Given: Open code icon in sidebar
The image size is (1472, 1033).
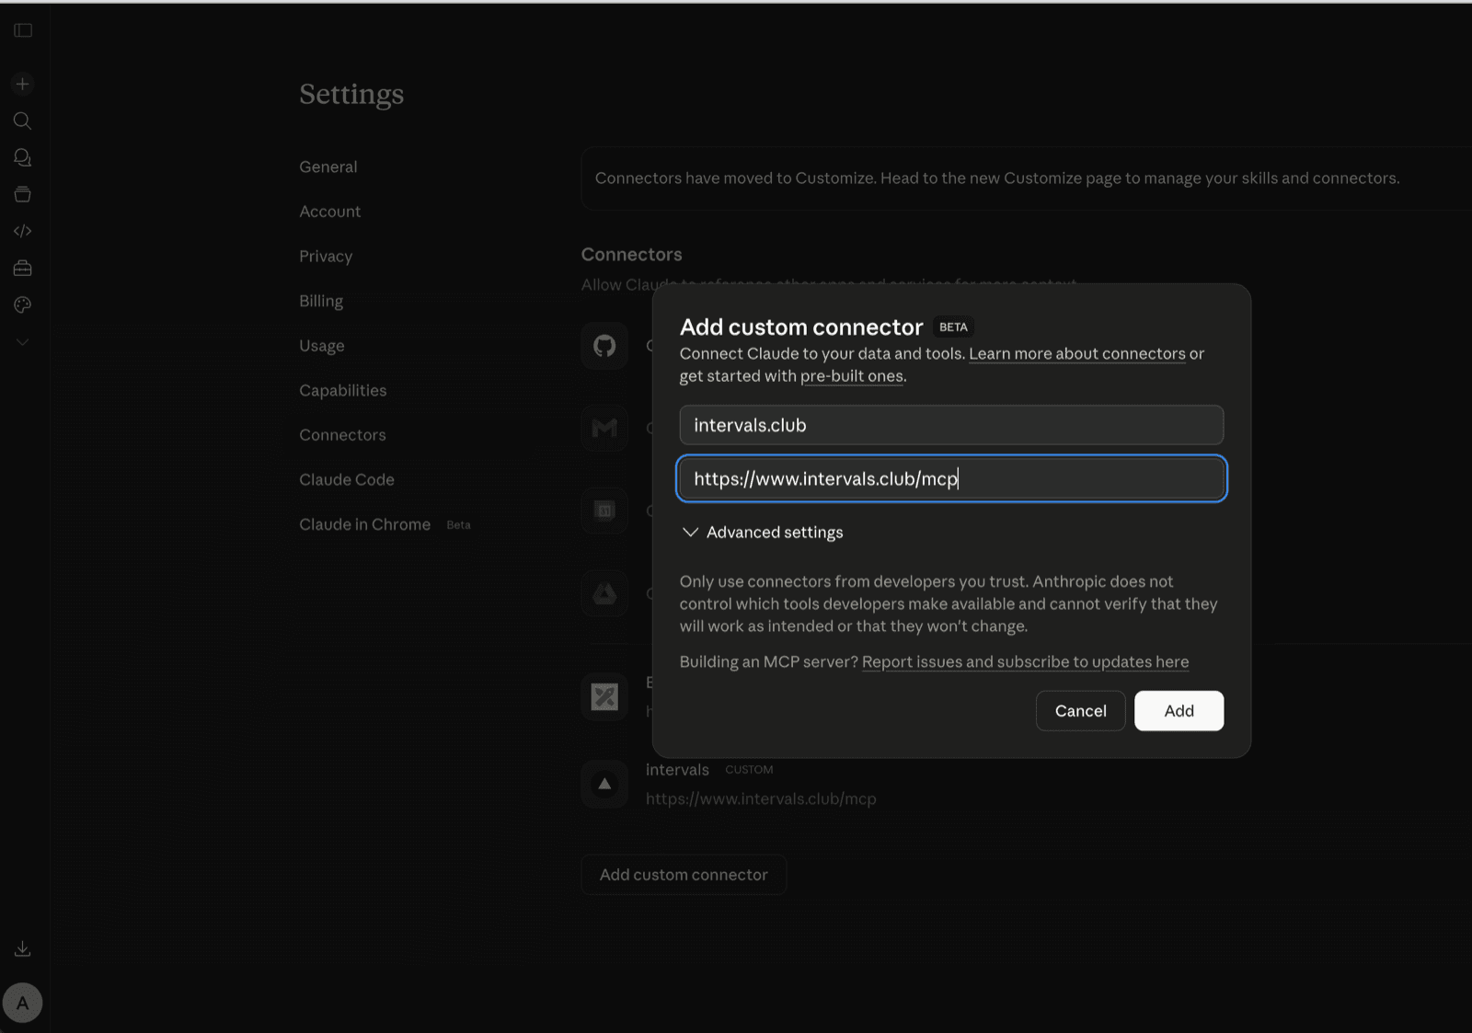Looking at the screenshot, I should (x=23, y=231).
